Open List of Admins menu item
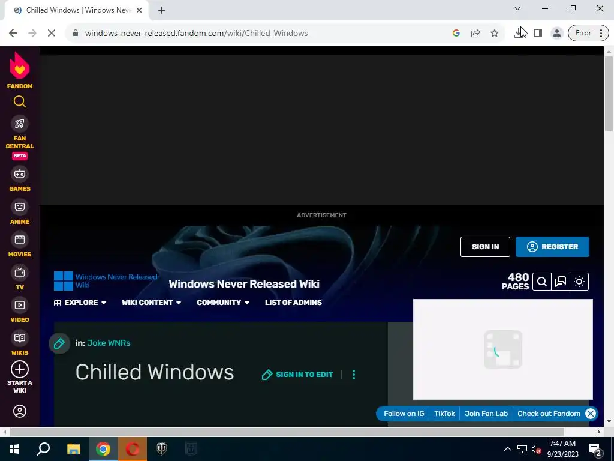 click(293, 303)
